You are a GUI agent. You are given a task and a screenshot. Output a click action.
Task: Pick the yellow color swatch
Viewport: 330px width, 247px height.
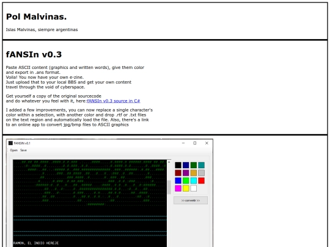(x=186, y=188)
